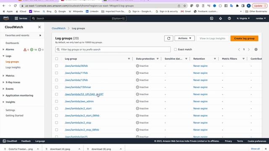269x151 pixels.
Task: Open /aws/lambda/ec2_start_08feb log group
Action: tap(82, 116)
